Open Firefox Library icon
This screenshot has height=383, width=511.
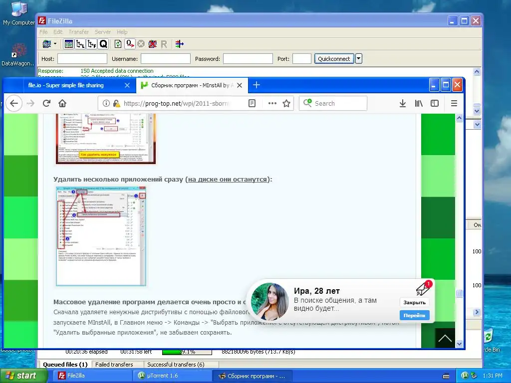coord(419,103)
